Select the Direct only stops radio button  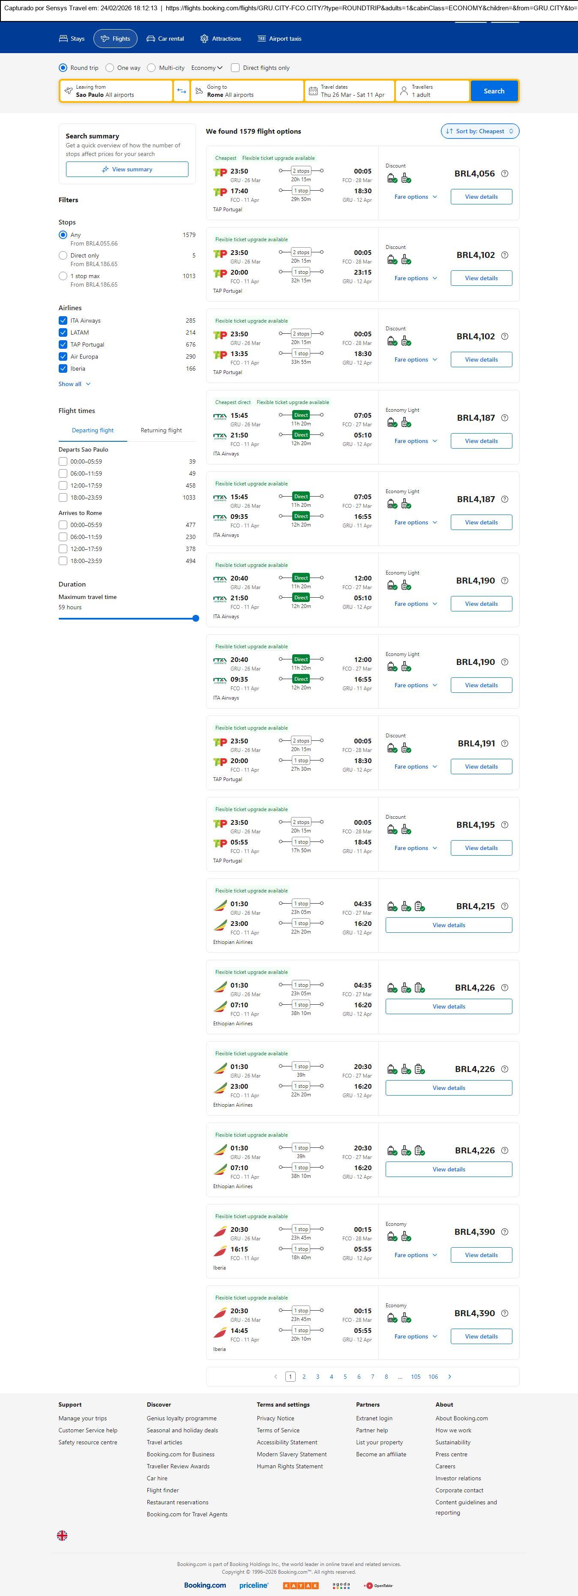(63, 255)
